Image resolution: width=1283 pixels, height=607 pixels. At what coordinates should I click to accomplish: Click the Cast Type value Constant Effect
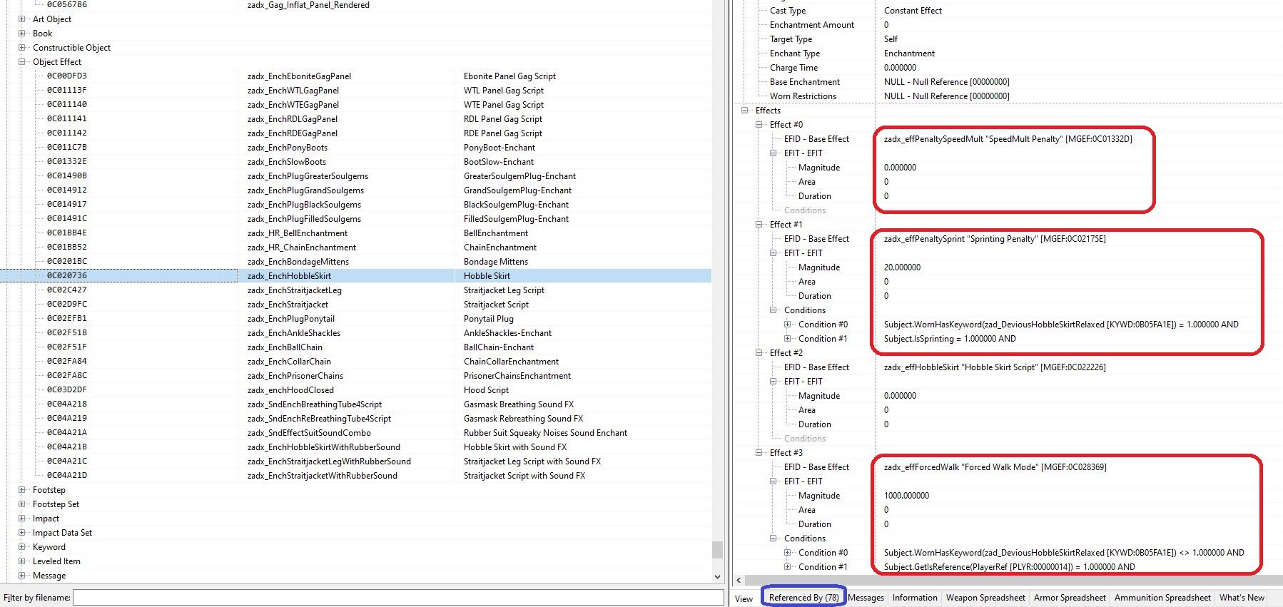[913, 11]
